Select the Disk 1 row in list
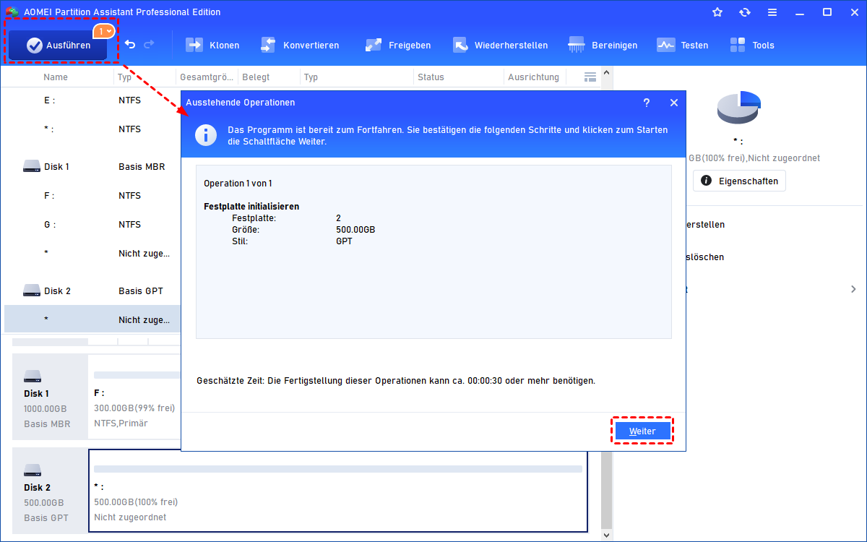867x542 pixels. 92,167
